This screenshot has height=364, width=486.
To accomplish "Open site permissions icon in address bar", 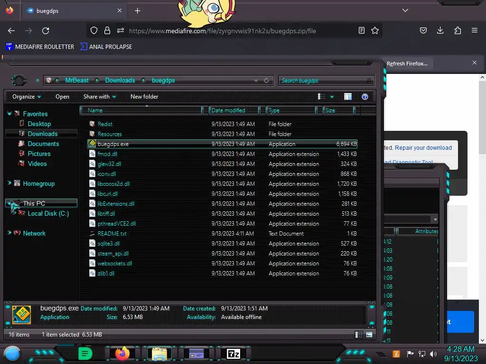I will [x=121, y=30].
